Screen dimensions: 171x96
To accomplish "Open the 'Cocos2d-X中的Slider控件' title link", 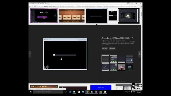I will click(x=118, y=38).
